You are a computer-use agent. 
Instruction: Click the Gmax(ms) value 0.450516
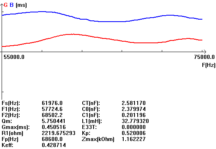[54, 127]
